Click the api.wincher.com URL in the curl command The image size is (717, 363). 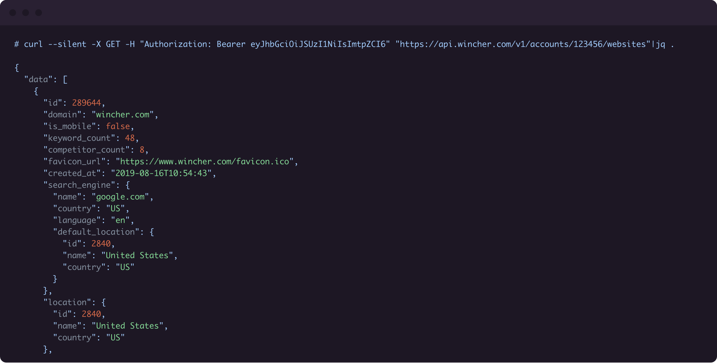[x=523, y=44]
